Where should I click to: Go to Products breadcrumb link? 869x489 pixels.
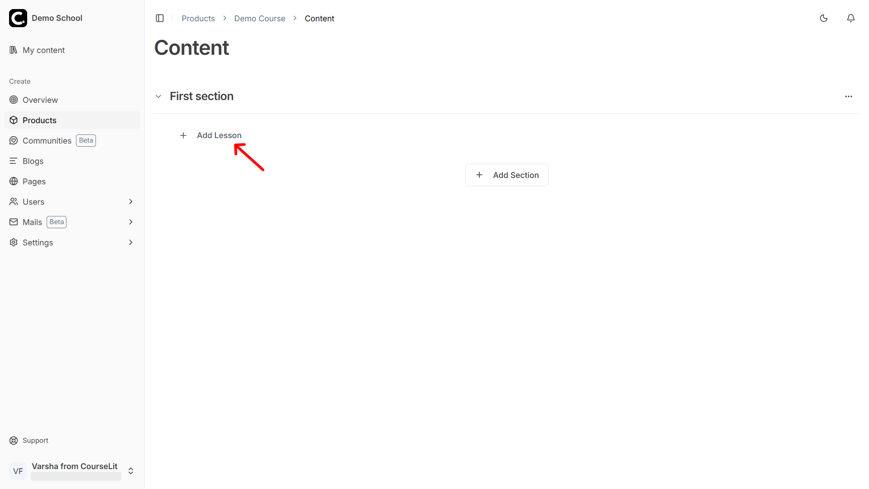tap(198, 19)
